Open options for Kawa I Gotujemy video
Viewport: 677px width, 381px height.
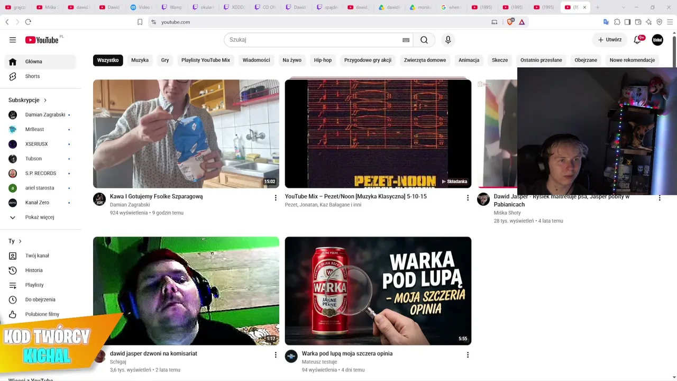coord(276,198)
